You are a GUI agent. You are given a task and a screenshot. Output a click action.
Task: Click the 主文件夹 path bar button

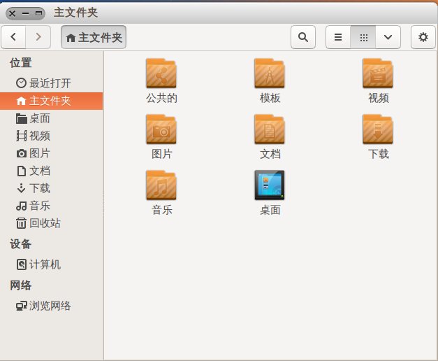[94, 37]
